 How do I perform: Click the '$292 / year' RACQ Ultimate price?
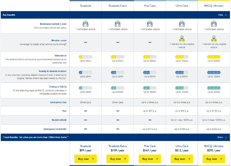click(214, 150)
